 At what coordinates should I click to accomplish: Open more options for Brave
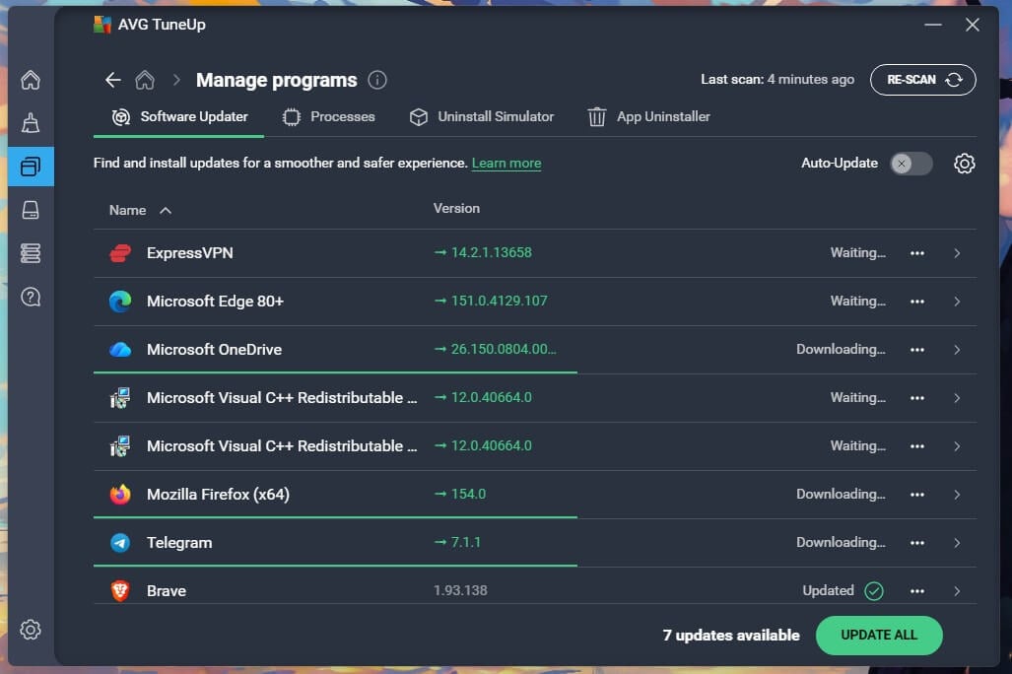917,590
